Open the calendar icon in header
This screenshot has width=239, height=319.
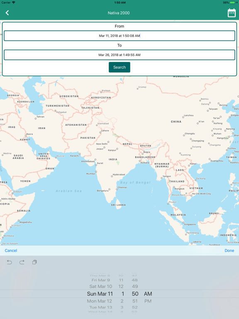click(x=232, y=13)
